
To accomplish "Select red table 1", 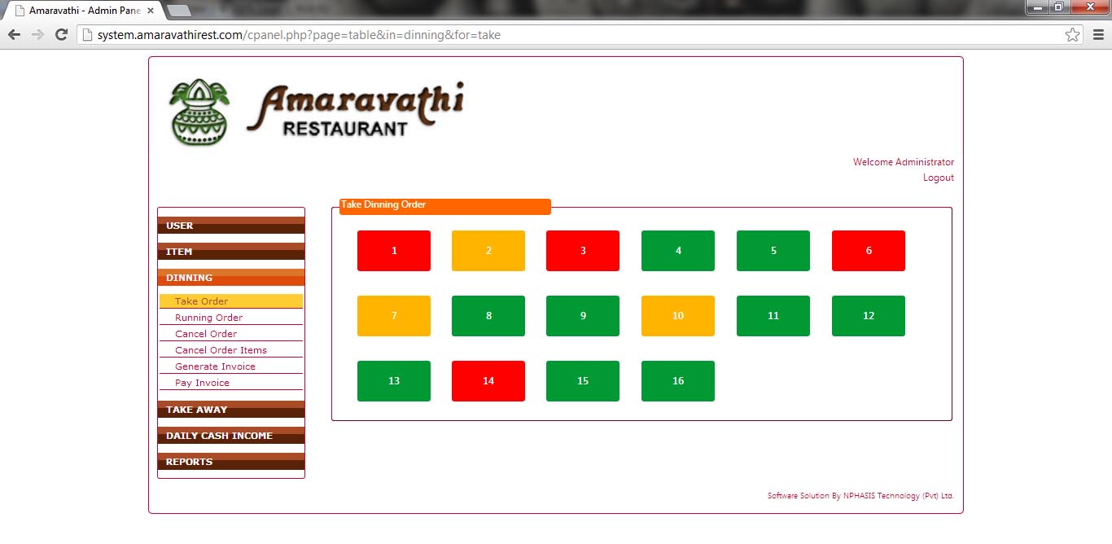I will coord(394,251).
